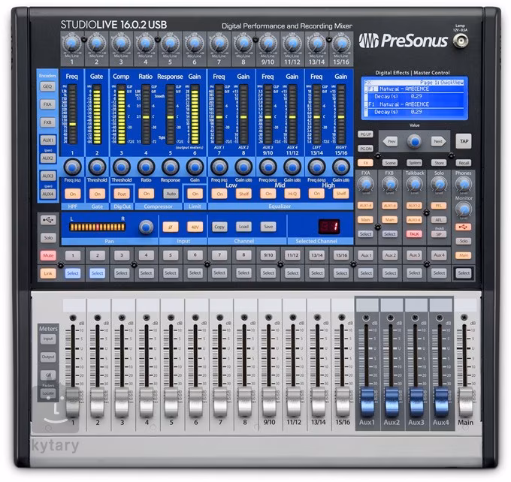Image resolution: width=511 pixels, height=482 pixels.
Task: Open the GEQ encoder mode
Action: pos(48,87)
